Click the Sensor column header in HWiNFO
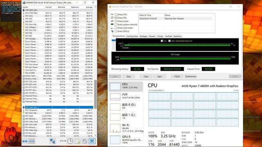Viewport: 262px width, 147px height. pos(25,7)
